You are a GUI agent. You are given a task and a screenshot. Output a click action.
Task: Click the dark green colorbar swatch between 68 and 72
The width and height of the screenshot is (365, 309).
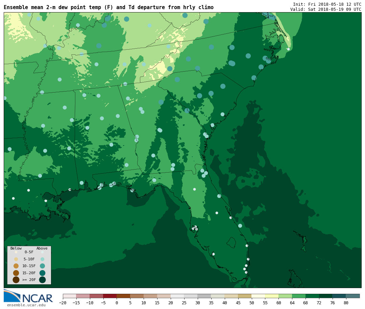coord(312,296)
